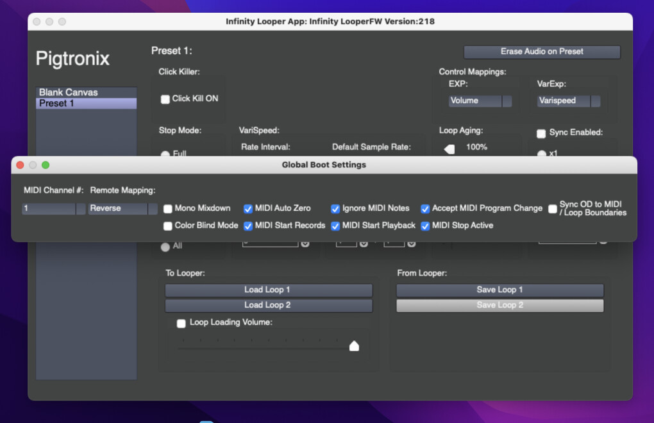Tick the Sync Enabled checkbox
The height and width of the screenshot is (423, 654).
541,133
